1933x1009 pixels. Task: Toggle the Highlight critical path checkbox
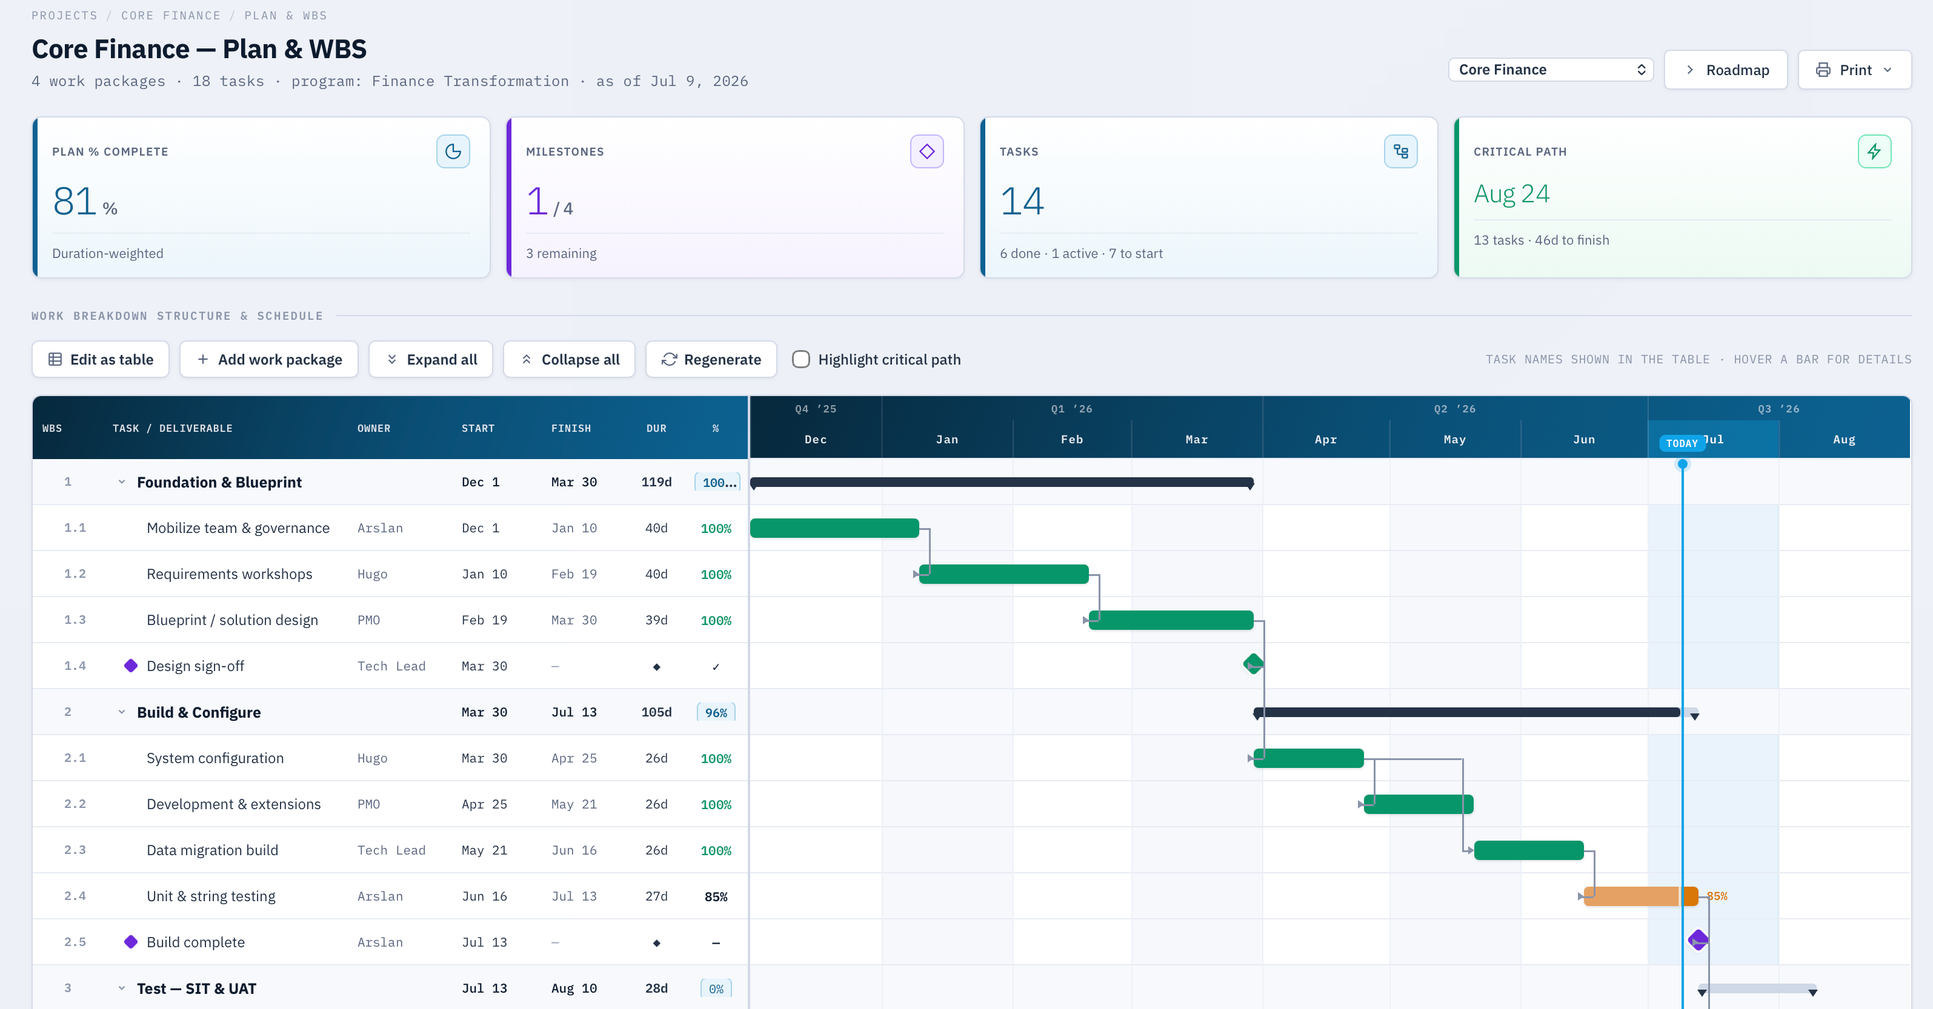pyautogui.click(x=800, y=359)
